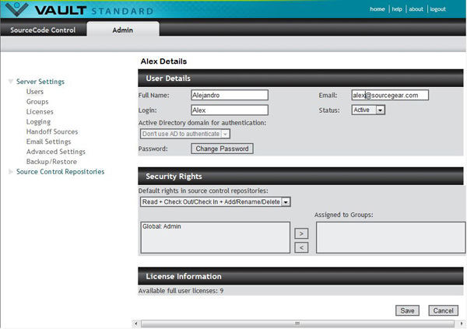Click the logout link
The height and width of the screenshot is (329, 467).
tap(438, 9)
